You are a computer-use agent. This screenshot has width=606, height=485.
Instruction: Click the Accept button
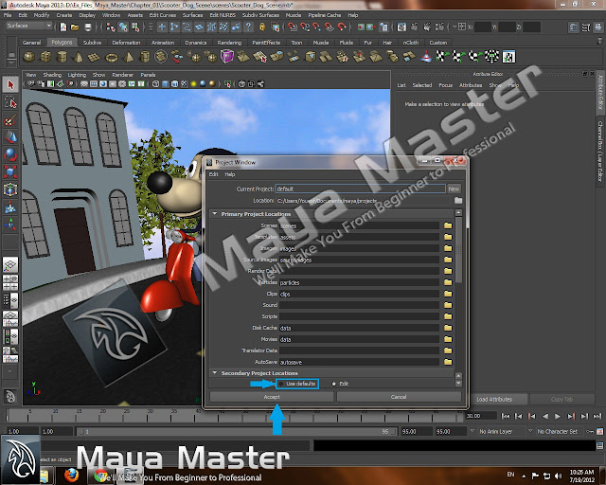click(272, 397)
